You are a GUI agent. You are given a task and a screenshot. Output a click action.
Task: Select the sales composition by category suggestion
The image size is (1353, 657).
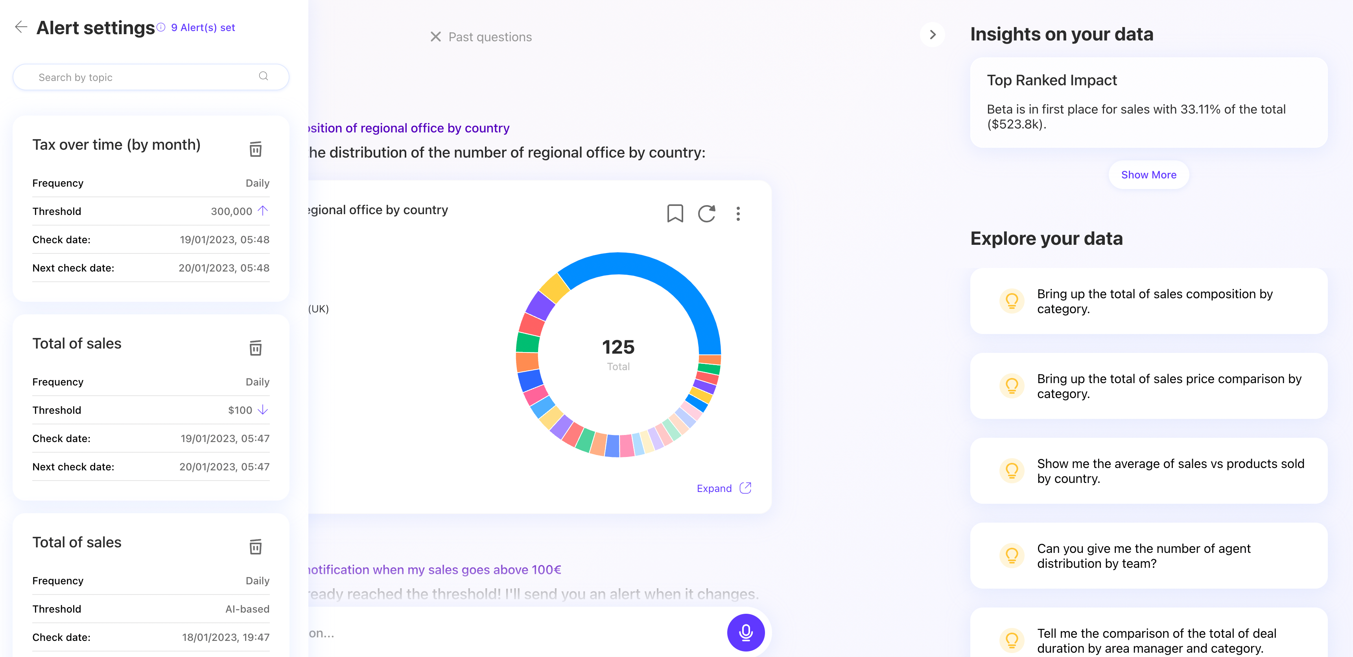[1149, 301]
